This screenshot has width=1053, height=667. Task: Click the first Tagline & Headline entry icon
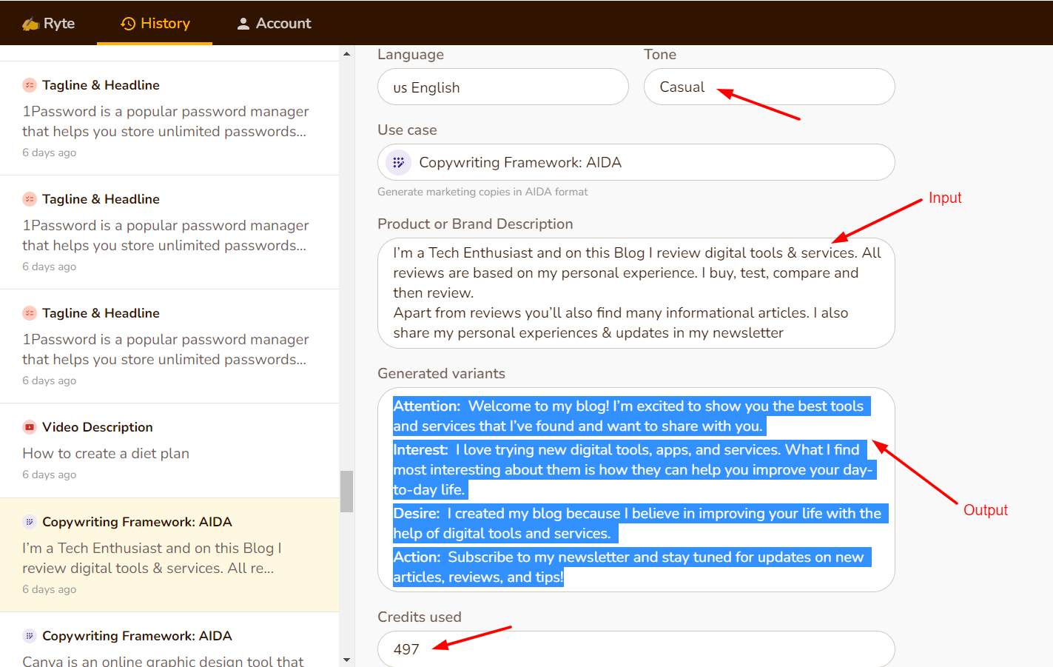click(x=30, y=85)
